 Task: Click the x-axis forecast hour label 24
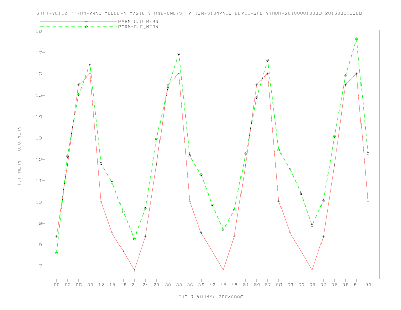click(x=145, y=285)
